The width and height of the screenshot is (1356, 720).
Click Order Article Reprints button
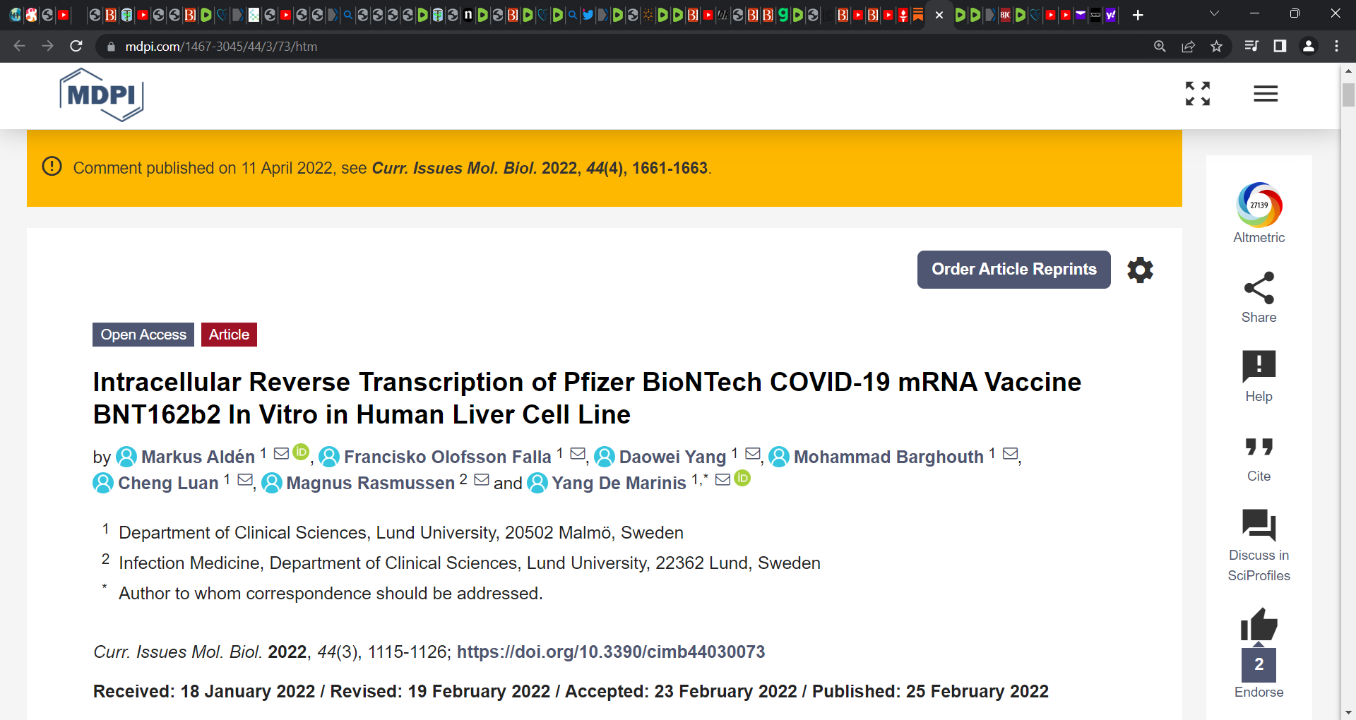tap(1014, 270)
